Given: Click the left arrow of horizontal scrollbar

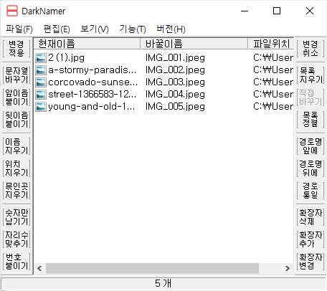Looking at the screenshot, I should coord(39,268).
